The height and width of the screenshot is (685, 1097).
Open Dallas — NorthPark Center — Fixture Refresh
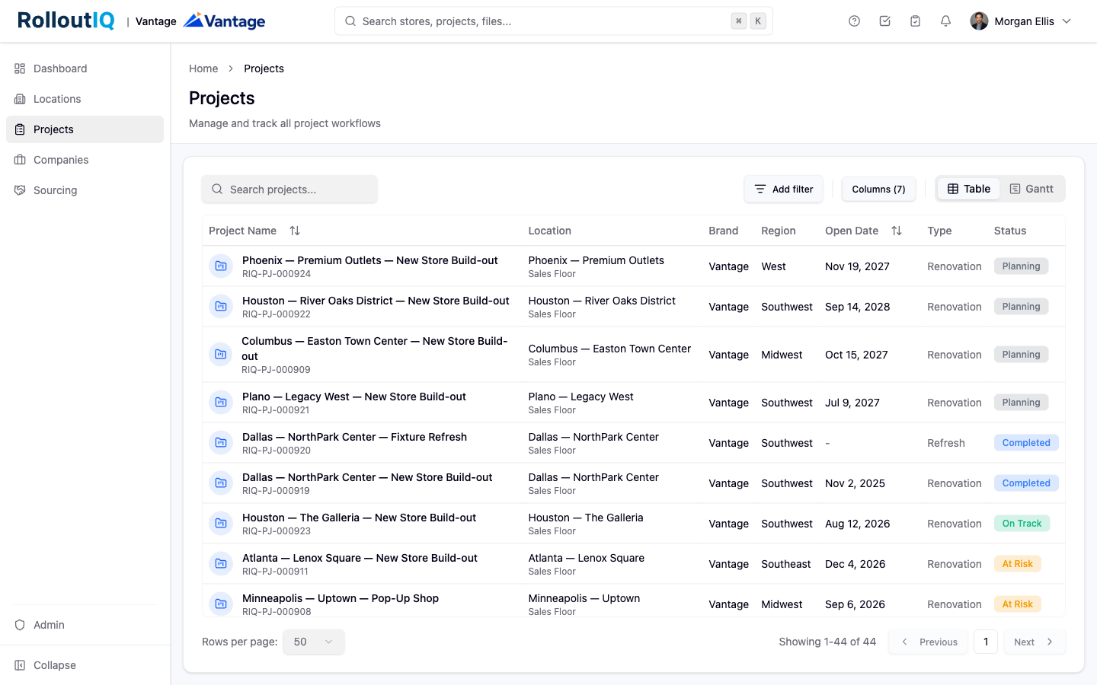(354, 437)
